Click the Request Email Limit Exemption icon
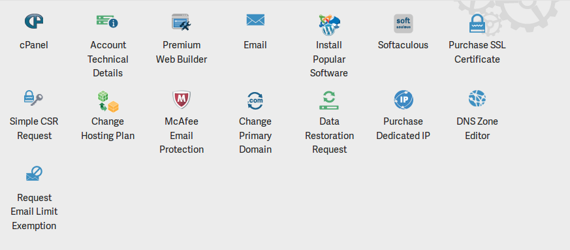 pos(34,174)
